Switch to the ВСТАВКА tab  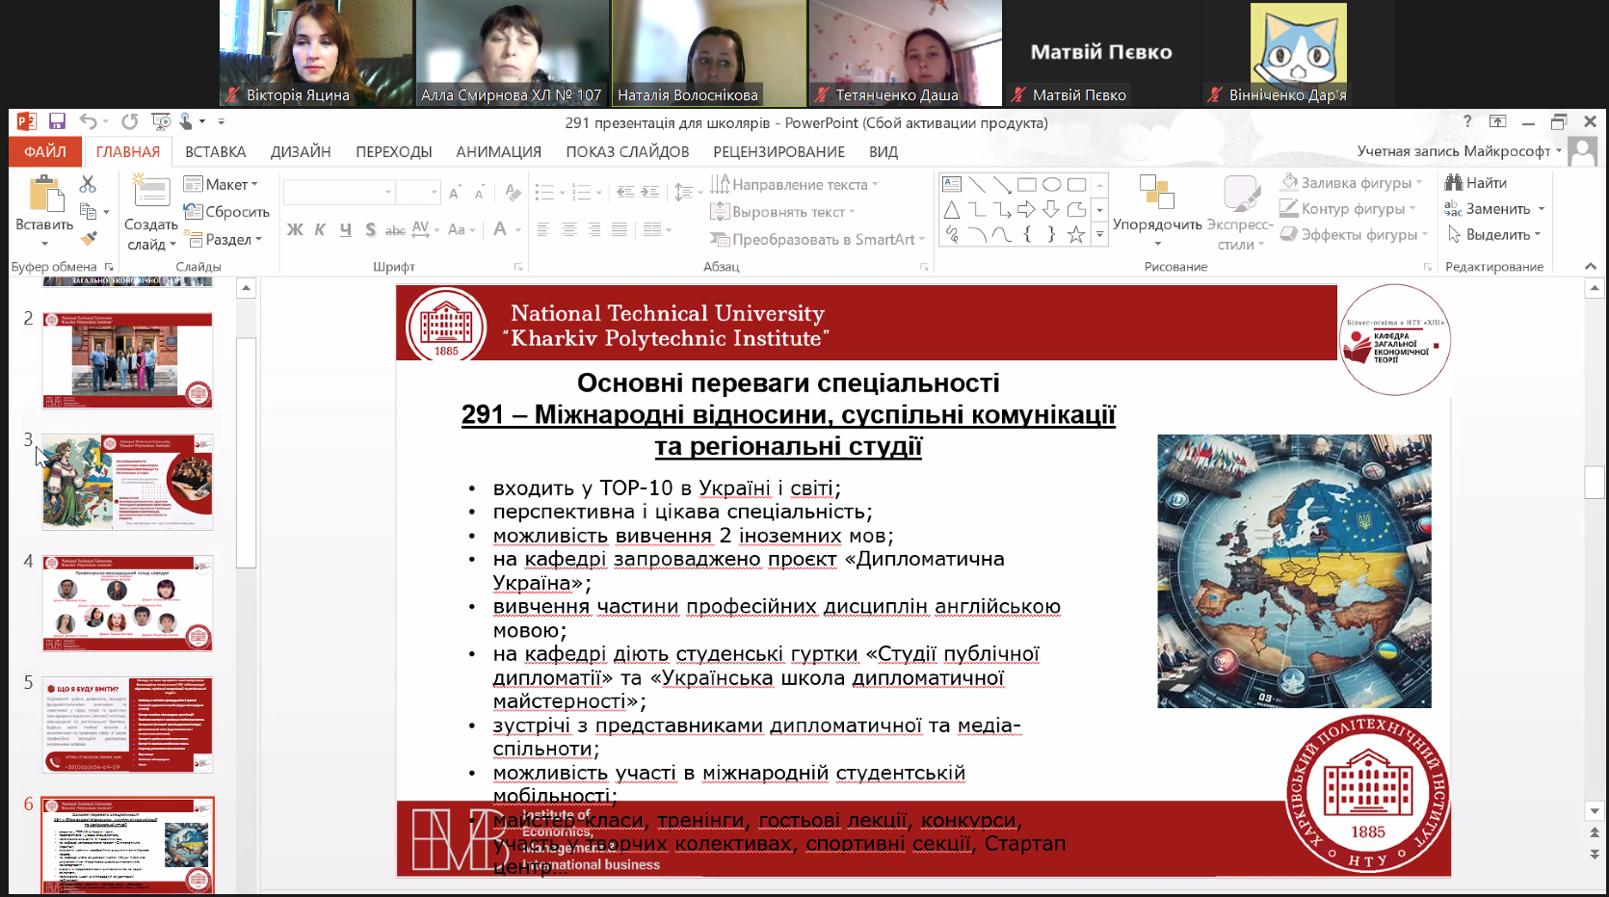(216, 152)
